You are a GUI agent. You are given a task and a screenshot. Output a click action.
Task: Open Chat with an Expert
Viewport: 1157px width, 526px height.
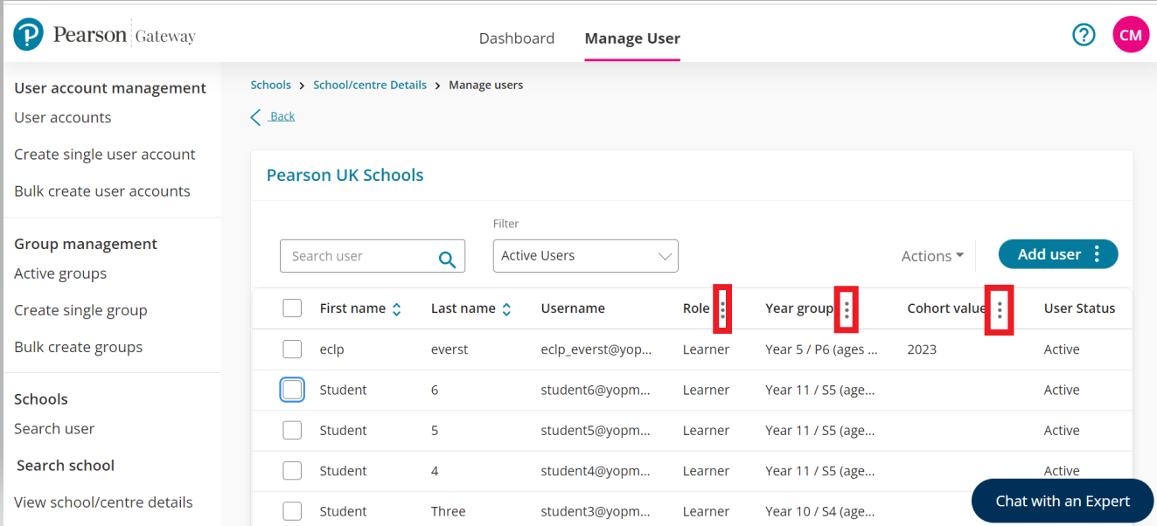point(1062,500)
